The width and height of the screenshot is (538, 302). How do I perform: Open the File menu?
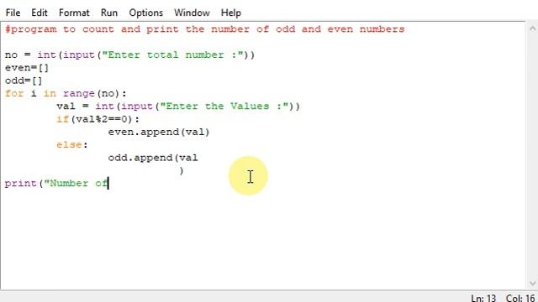[13, 13]
